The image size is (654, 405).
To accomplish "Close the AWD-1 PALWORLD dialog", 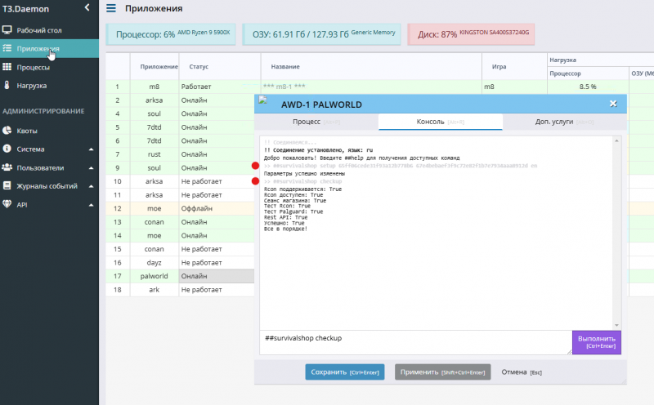I will [613, 104].
